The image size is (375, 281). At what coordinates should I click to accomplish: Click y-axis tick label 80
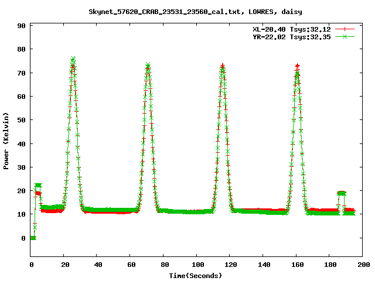click(x=21, y=49)
